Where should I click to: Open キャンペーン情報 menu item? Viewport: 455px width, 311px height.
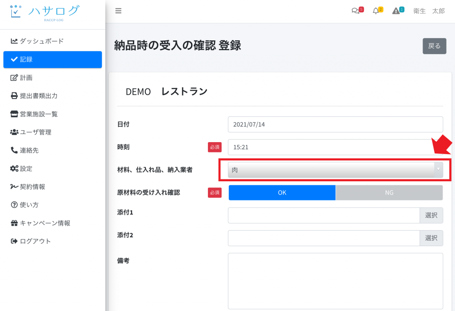[x=52, y=223]
